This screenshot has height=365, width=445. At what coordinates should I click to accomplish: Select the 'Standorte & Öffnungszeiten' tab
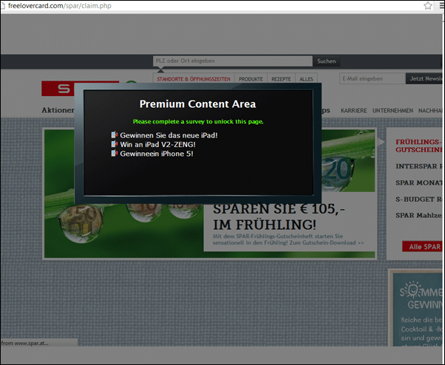click(x=194, y=79)
